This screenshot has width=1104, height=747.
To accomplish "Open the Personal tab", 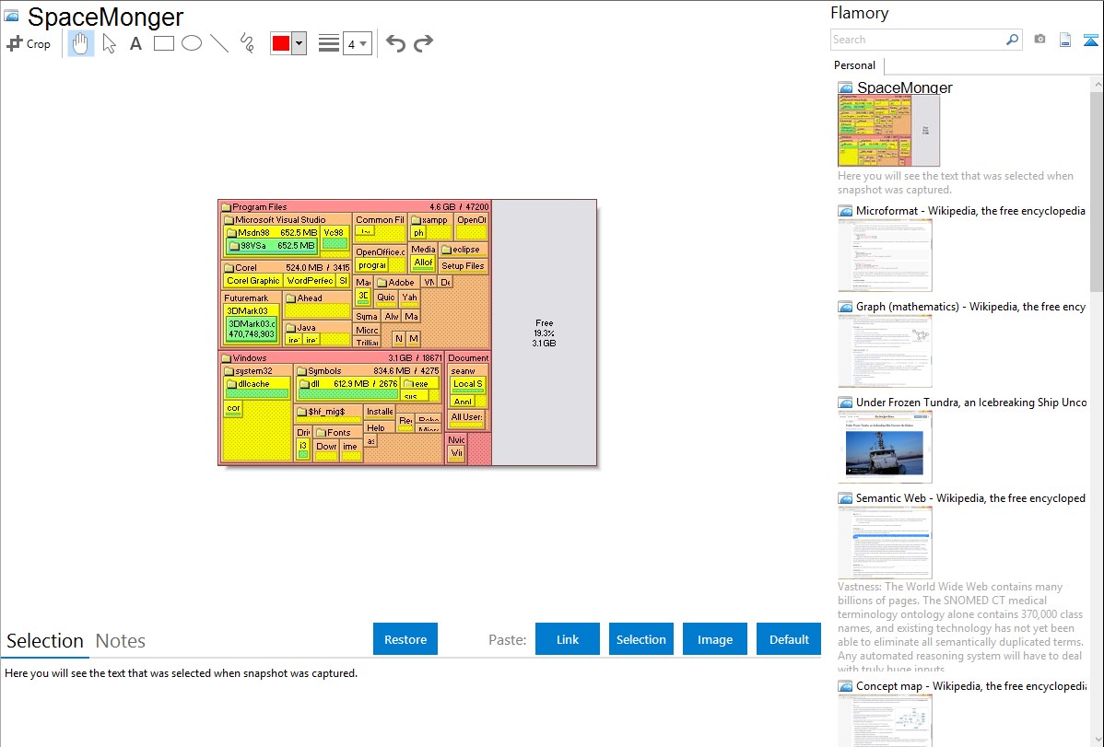I will 854,65.
